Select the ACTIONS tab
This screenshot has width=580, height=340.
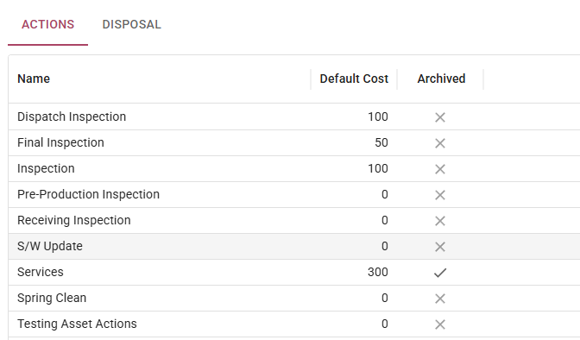tap(47, 24)
